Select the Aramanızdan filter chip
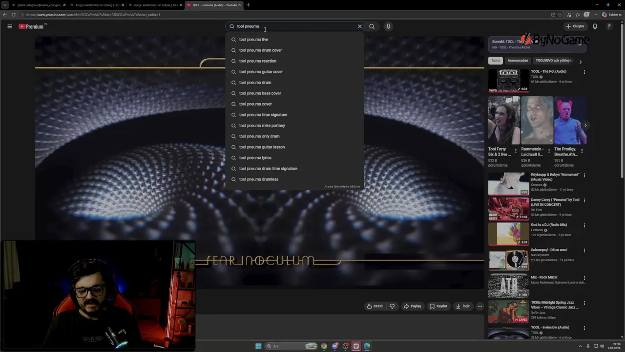The width and height of the screenshot is (625, 352). coord(518,61)
